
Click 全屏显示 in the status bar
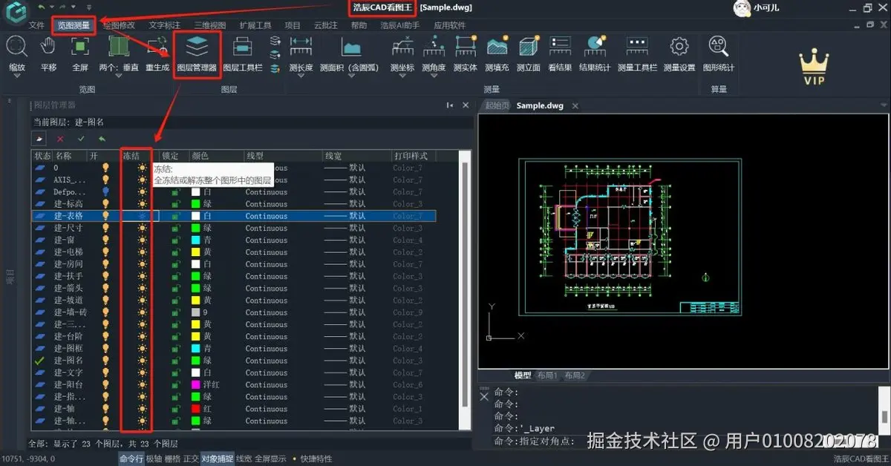coord(271,459)
